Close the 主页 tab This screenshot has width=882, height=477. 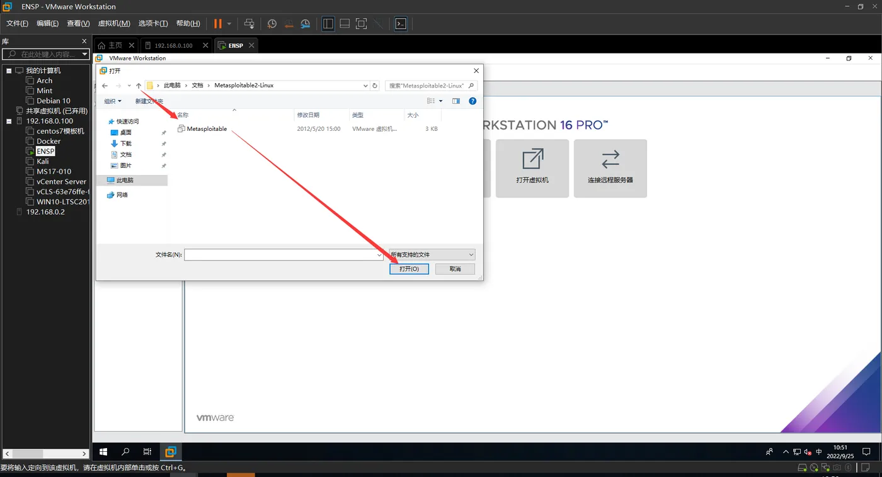pyautogui.click(x=132, y=45)
